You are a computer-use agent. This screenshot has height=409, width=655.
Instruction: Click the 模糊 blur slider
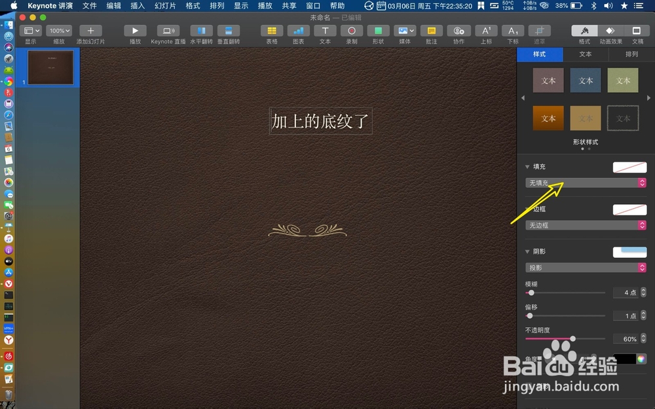[565, 293]
